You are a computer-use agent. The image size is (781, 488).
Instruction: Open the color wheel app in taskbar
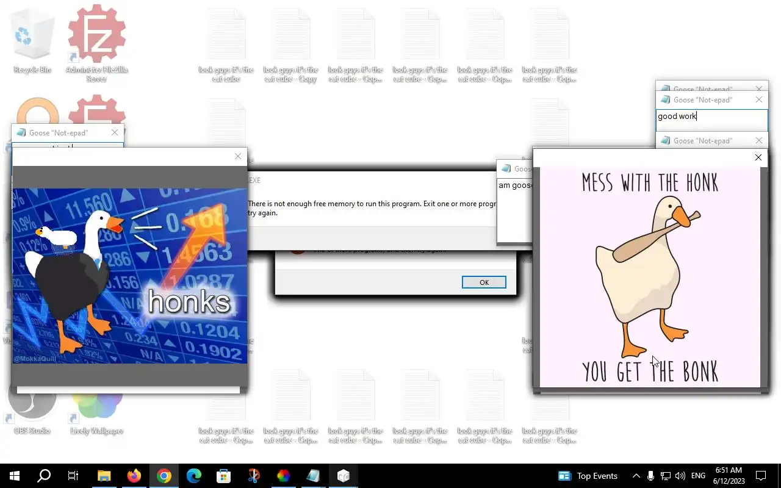tap(284, 476)
